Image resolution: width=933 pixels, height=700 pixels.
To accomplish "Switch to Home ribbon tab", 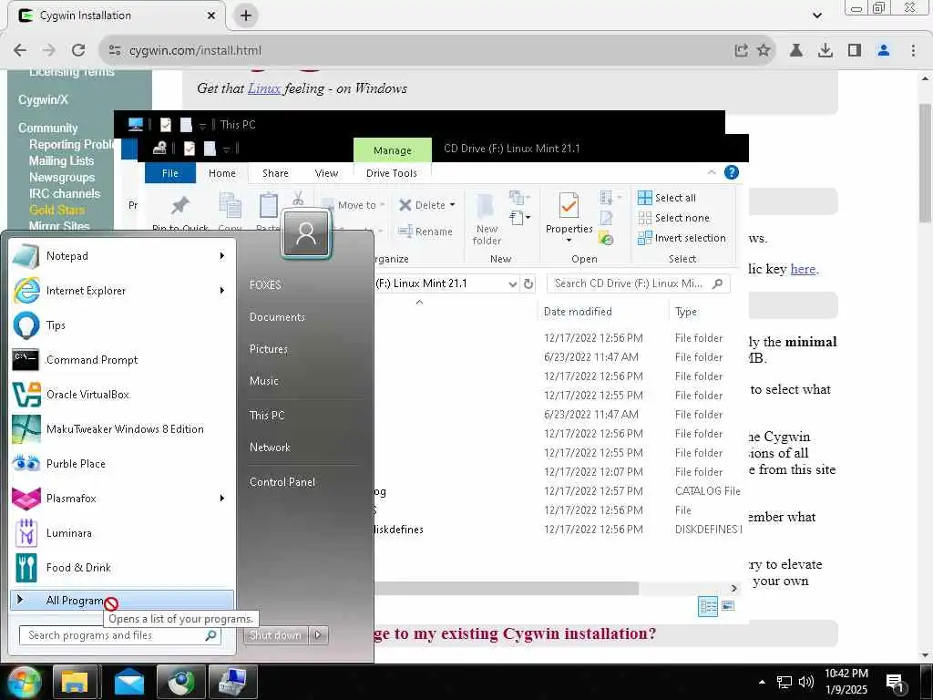I will [222, 173].
